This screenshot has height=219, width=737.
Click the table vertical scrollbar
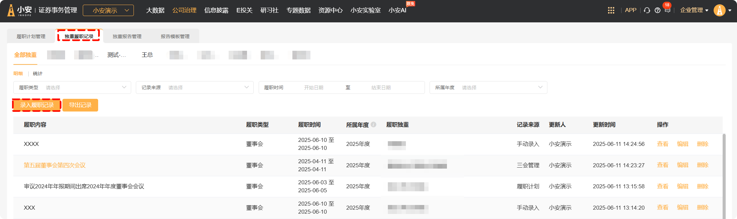click(724, 176)
